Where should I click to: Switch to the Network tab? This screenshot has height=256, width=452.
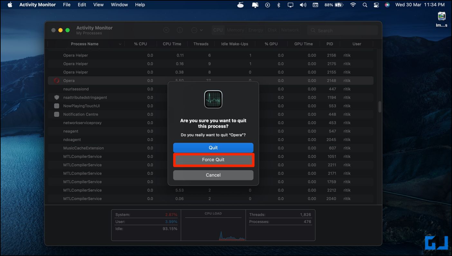tap(290, 30)
